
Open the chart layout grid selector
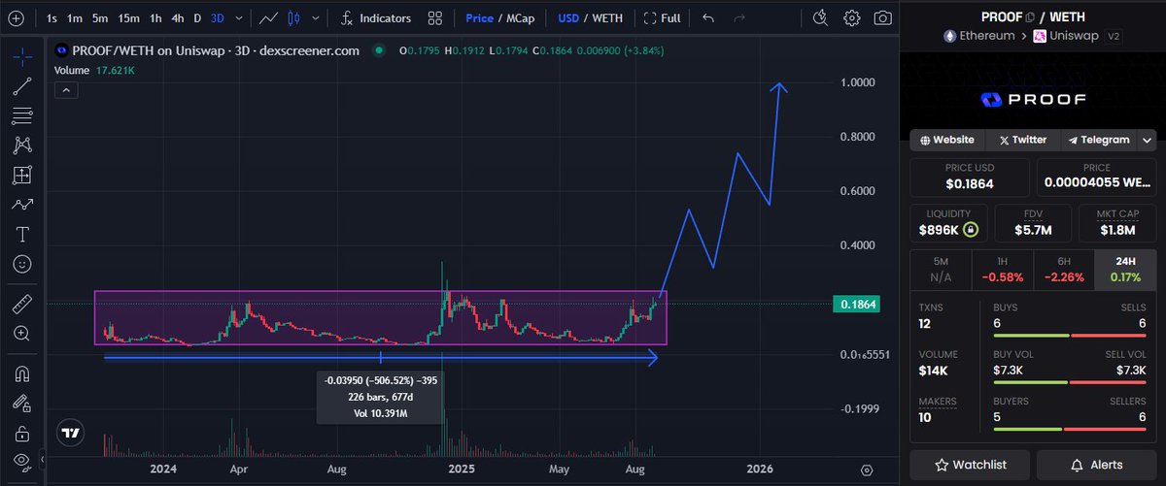(435, 17)
